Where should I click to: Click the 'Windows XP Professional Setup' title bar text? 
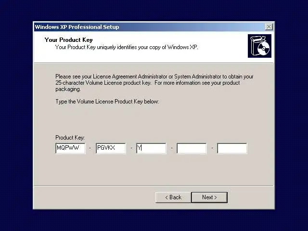point(77,27)
